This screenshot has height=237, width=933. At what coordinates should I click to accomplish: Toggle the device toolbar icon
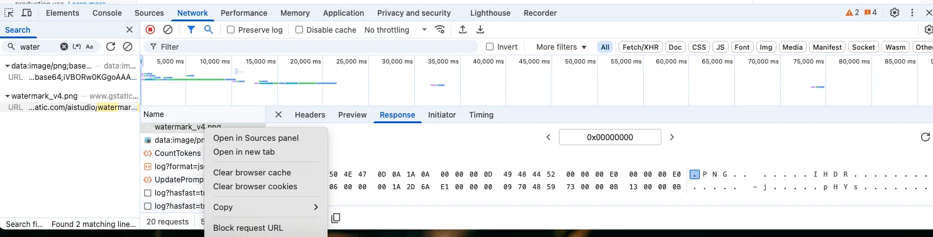click(x=26, y=13)
